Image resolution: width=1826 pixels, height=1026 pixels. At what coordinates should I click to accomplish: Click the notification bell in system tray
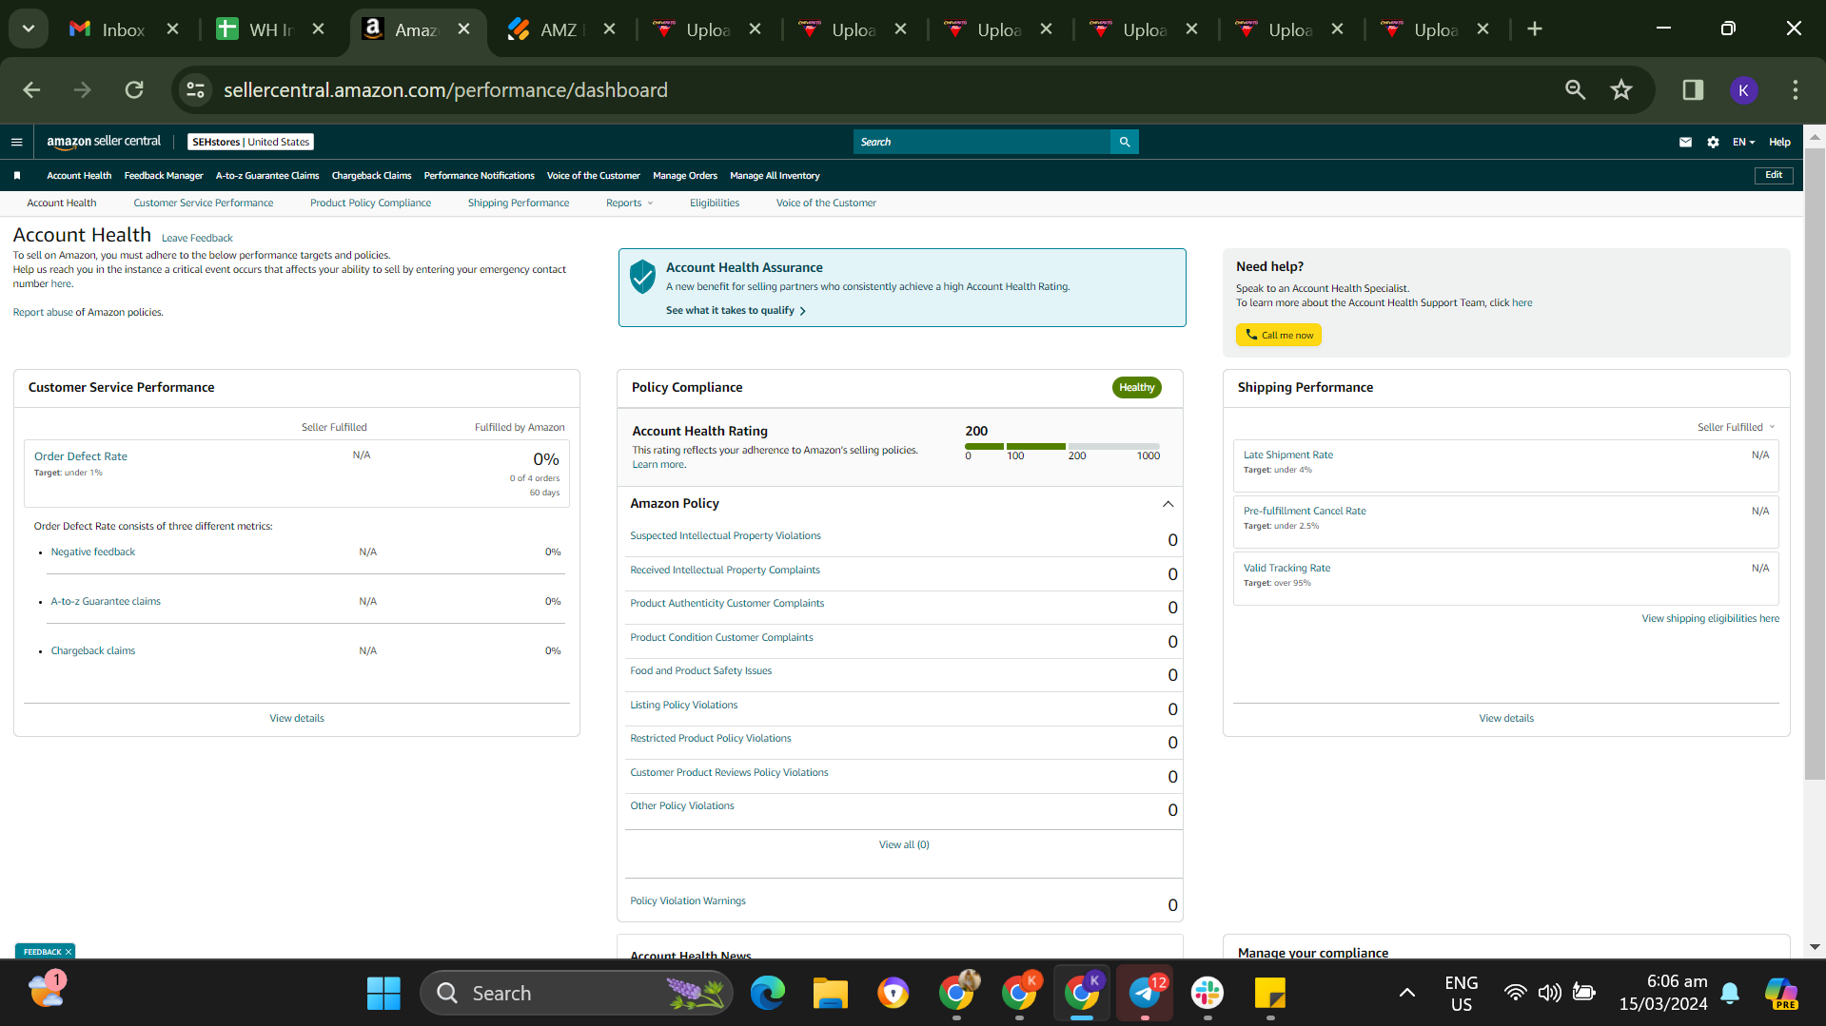coord(1730,994)
